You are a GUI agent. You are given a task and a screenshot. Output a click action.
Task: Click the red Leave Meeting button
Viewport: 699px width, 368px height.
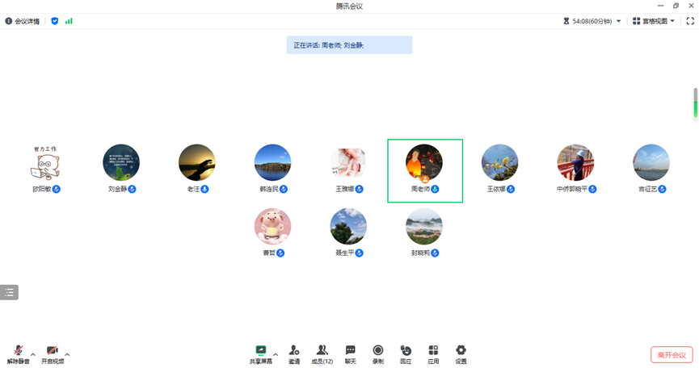(672, 354)
